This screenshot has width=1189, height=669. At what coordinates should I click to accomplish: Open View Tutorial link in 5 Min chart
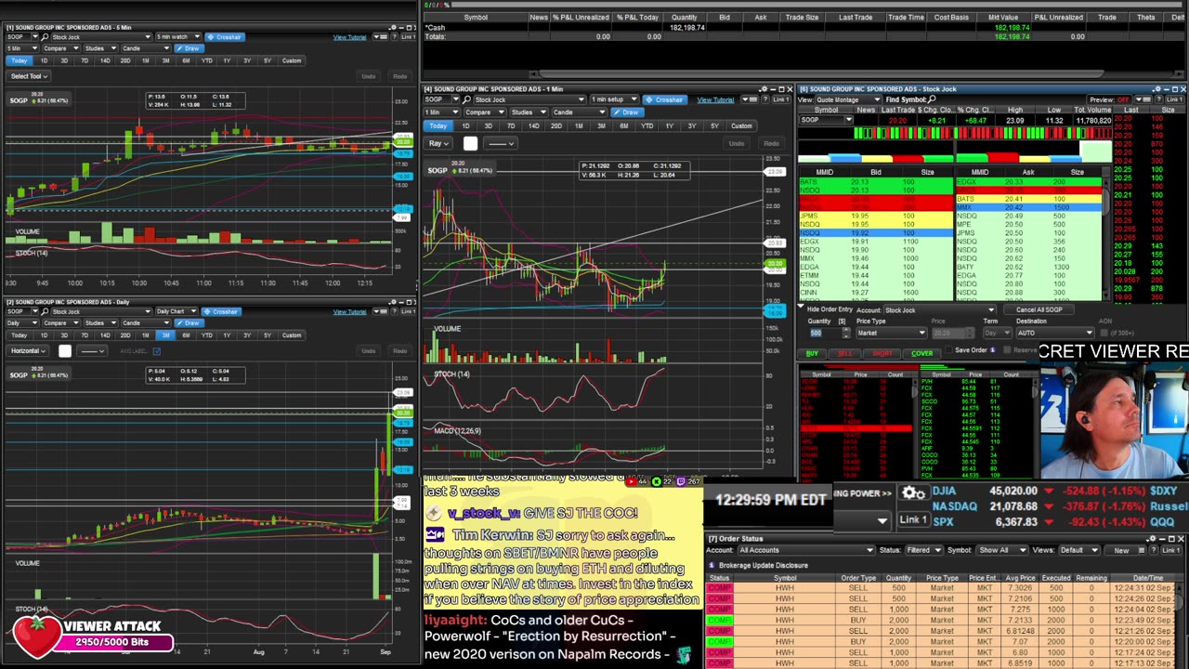click(350, 37)
